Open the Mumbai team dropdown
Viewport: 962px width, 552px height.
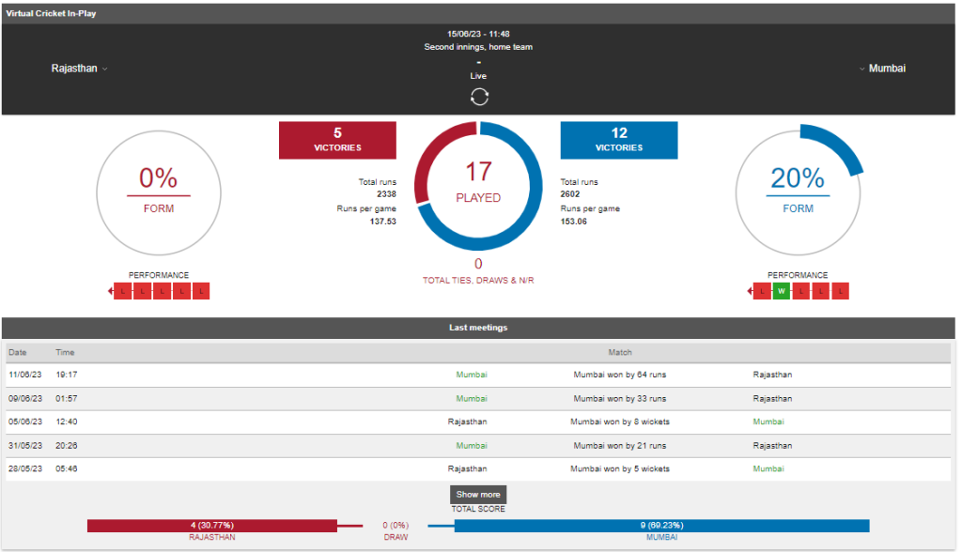tap(882, 69)
